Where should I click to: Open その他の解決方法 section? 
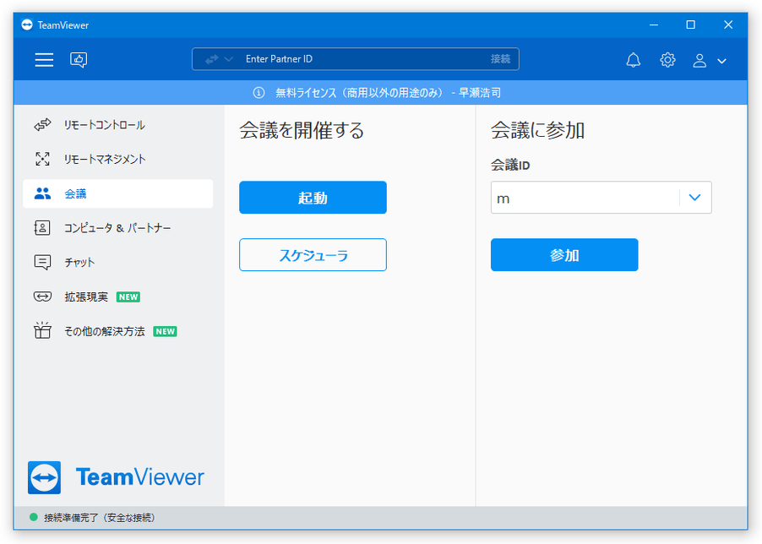point(117,331)
